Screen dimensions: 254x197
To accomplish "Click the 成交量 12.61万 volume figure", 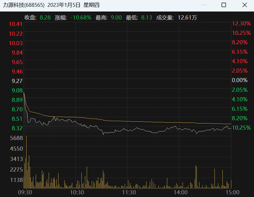I will click(x=187, y=18).
